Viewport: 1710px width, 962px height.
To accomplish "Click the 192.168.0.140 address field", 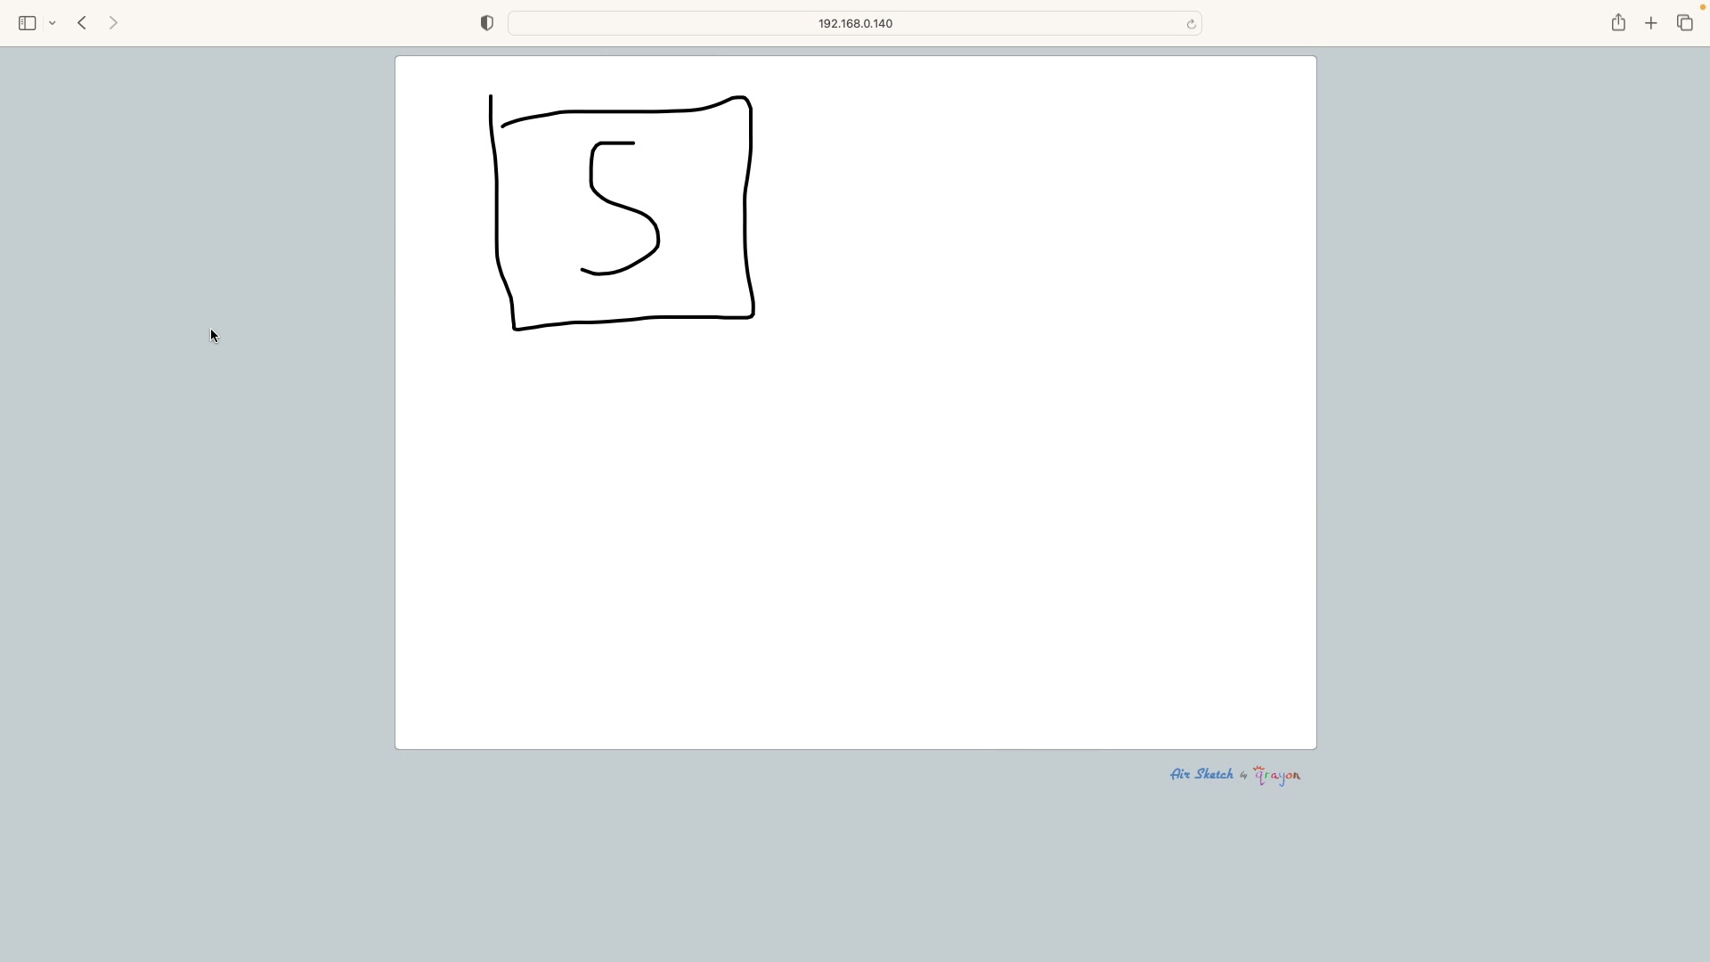I will coord(855,24).
